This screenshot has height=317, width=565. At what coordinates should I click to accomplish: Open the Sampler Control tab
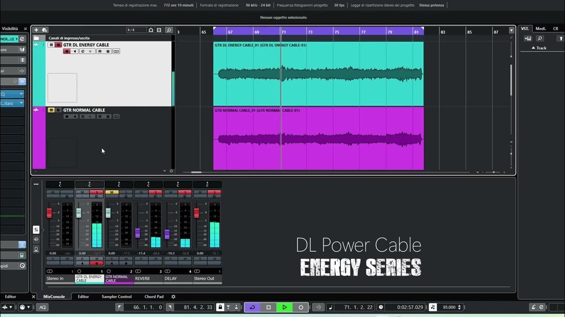[117, 297]
